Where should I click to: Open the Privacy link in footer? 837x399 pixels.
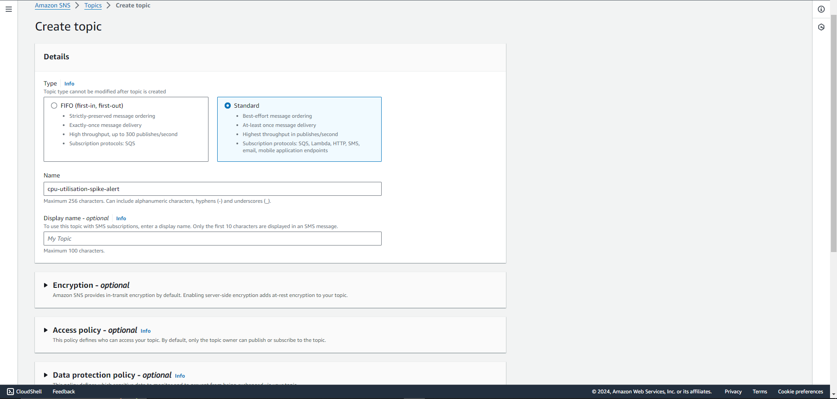click(x=733, y=392)
